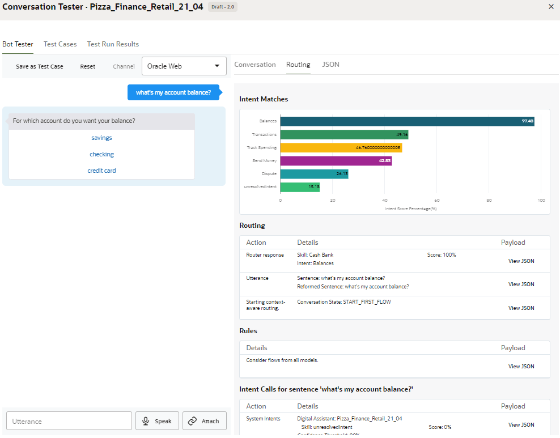Click the Attach link button

pos(204,421)
